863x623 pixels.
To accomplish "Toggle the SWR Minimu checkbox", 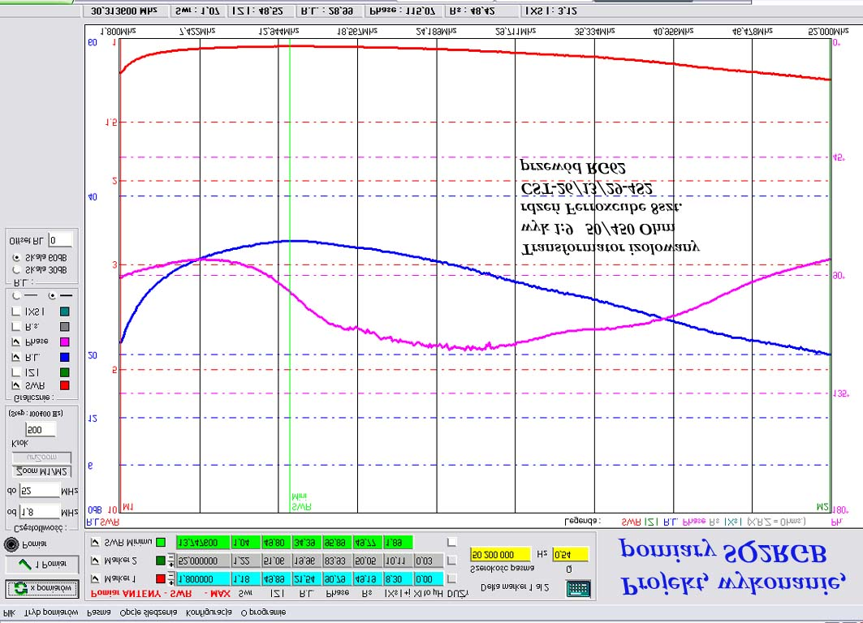I will coord(95,543).
